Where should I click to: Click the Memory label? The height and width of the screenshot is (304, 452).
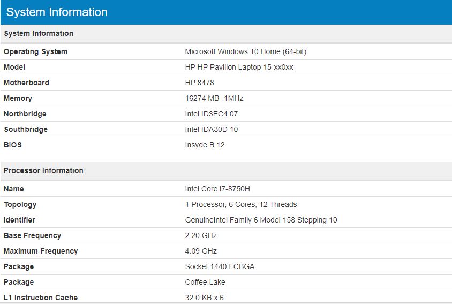pyautogui.click(x=18, y=99)
